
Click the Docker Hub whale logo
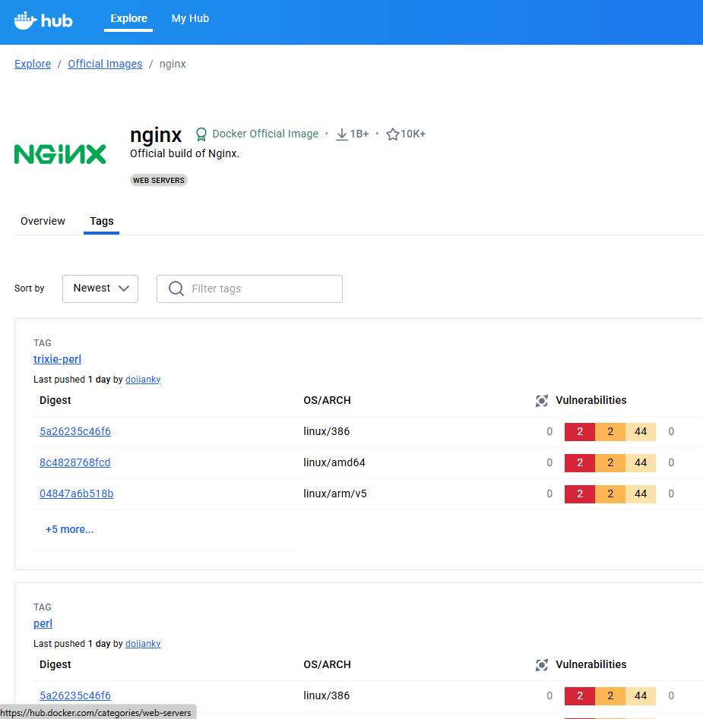(x=43, y=20)
